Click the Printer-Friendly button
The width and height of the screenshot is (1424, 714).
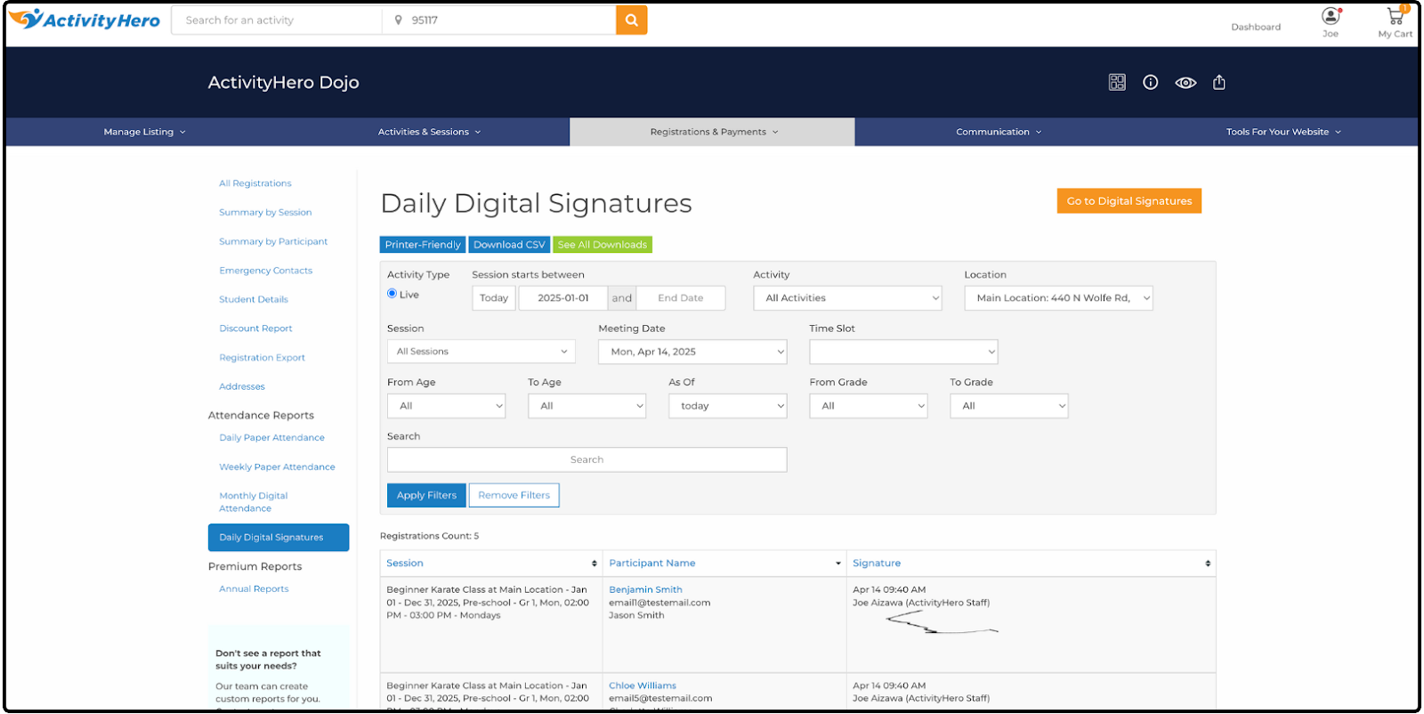423,245
